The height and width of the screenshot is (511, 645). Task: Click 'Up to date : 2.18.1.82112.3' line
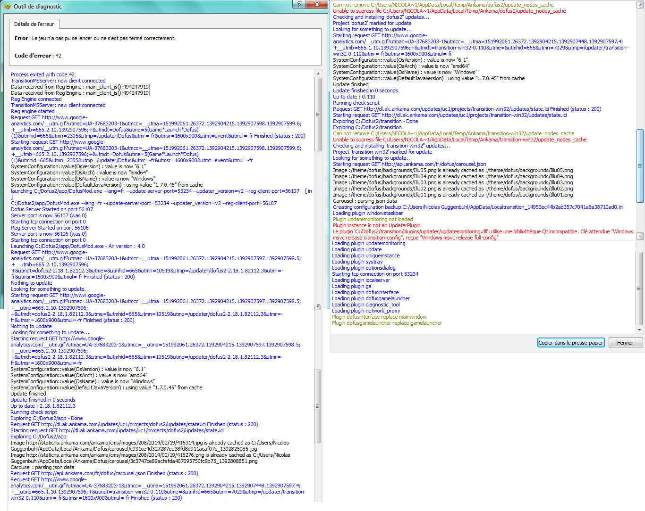pyautogui.click(x=43, y=406)
